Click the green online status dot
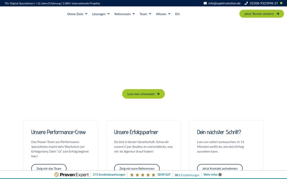 [x=281, y=3]
